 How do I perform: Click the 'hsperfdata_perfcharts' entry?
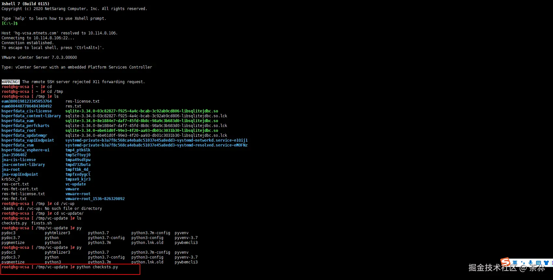tap(25, 126)
